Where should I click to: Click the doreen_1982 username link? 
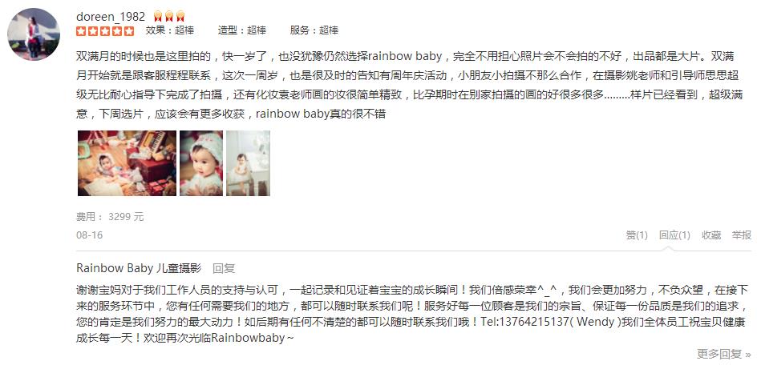[x=111, y=16]
